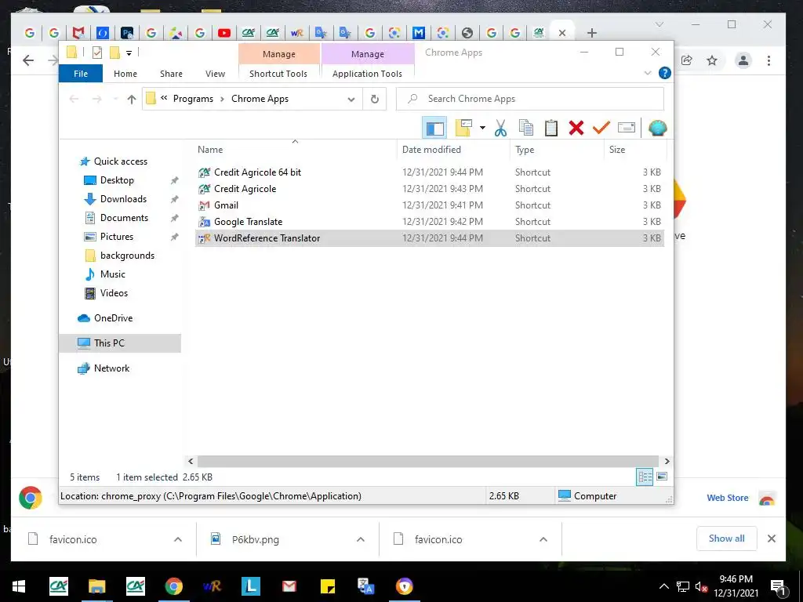
Task: Click the Paste clipboard icon in Explorer toolbar
Action: pos(551,128)
